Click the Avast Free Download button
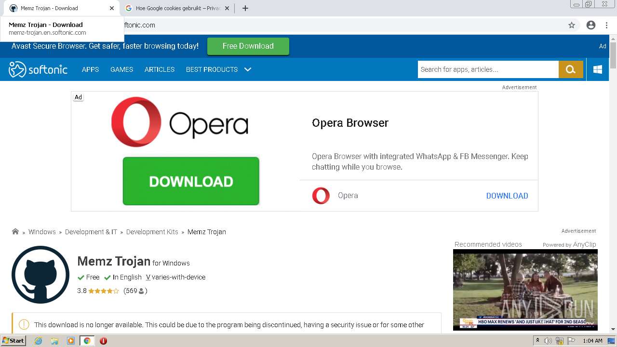 (x=248, y=46)
